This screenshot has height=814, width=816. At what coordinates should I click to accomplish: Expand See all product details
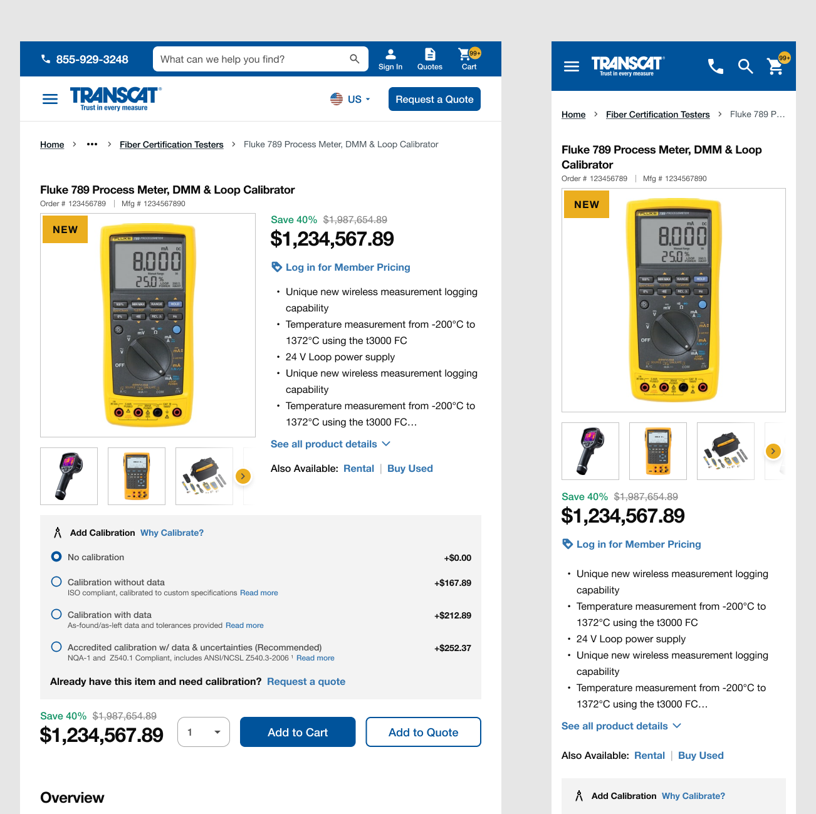pyautogui.click(x=330, y=444)
